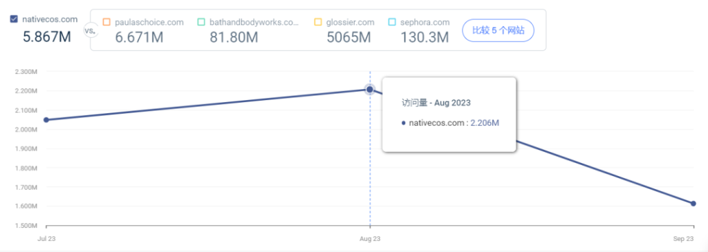
Task: Click the nativecos.com site label
Action: [x=50, y=19]
